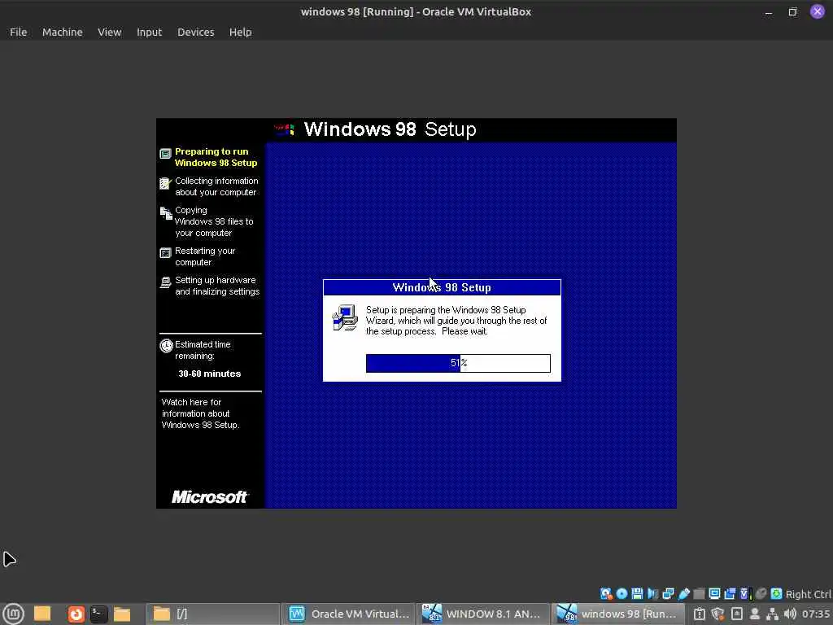Open the Files launcher on taskbar

122,614
